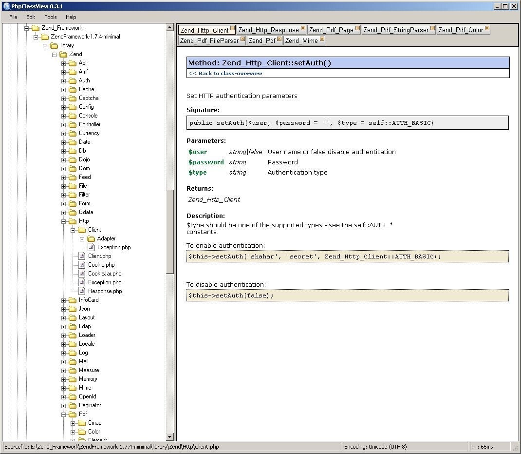Open the File menu
This screenshot has width=521, height=454.
coord(13,17)
